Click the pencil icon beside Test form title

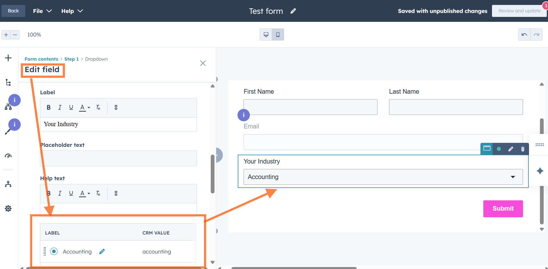293,11
